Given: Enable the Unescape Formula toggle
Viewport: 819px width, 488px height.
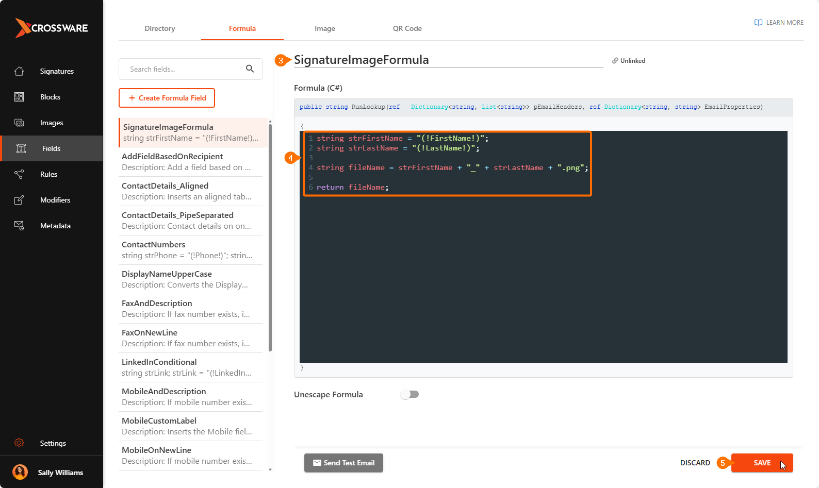Looking at the screenshot, I should [x=410, y=394].
